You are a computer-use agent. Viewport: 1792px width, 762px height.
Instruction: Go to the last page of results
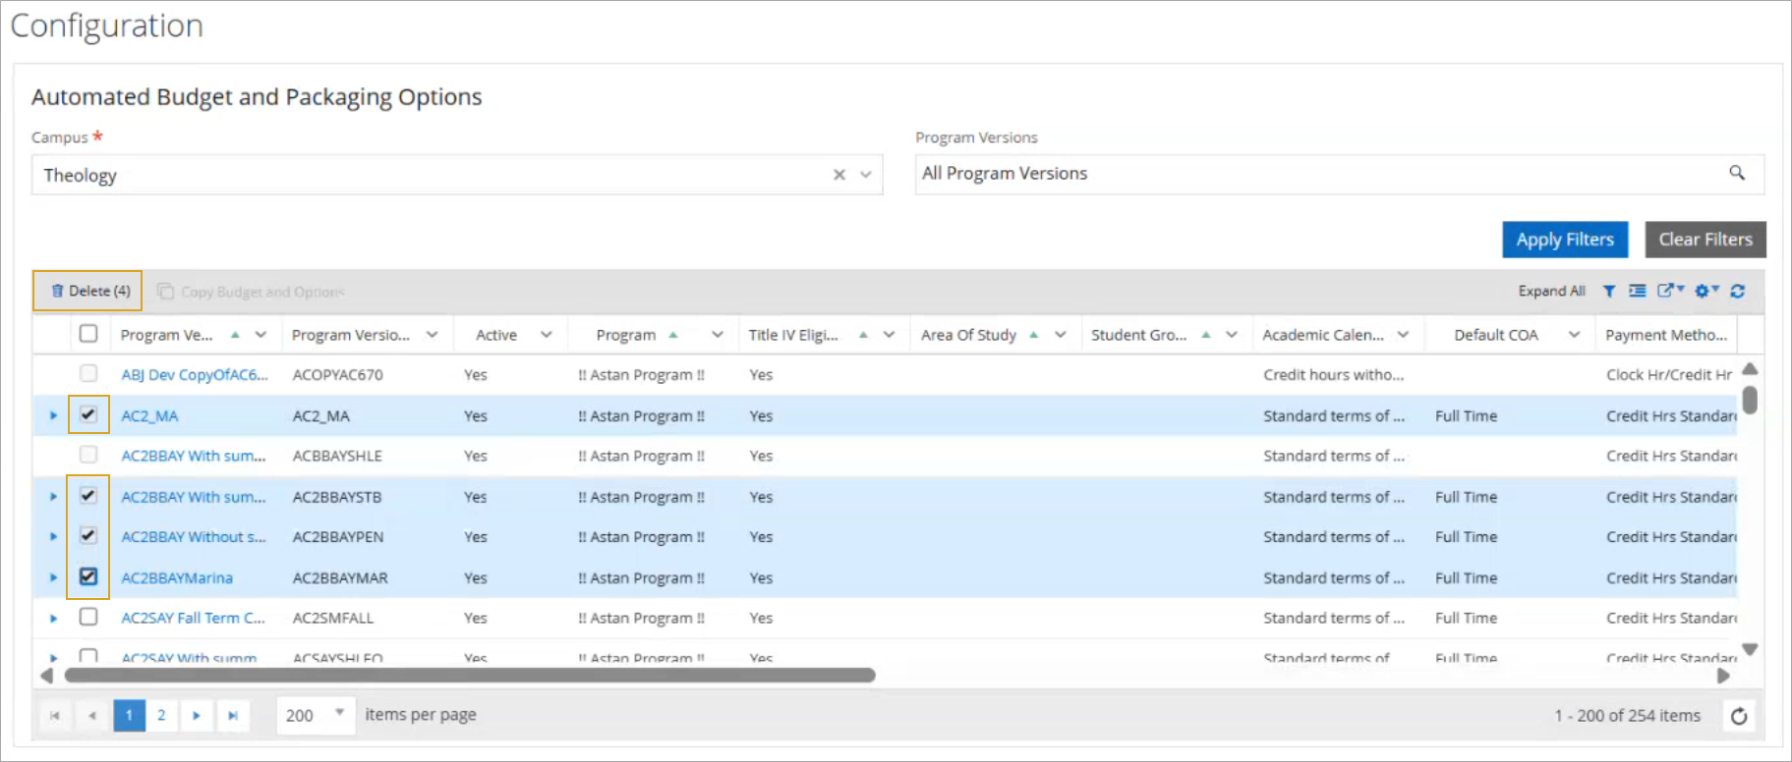(x=233, y=716)
